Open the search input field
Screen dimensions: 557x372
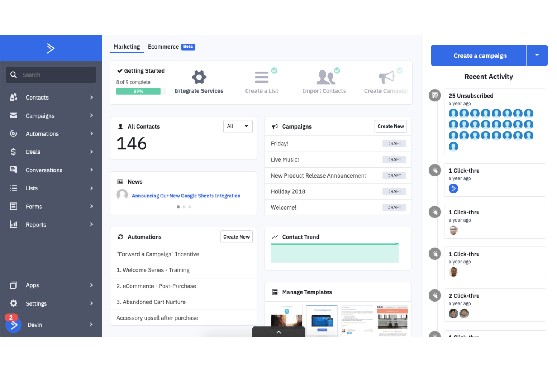(x=50, y=75)
